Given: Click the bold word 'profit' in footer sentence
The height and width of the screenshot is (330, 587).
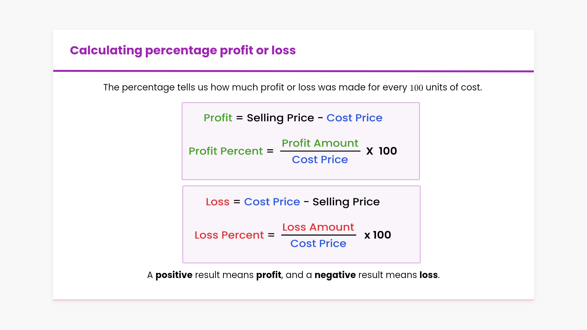Looking at the screenshot, I should click(x=268, y=275).
